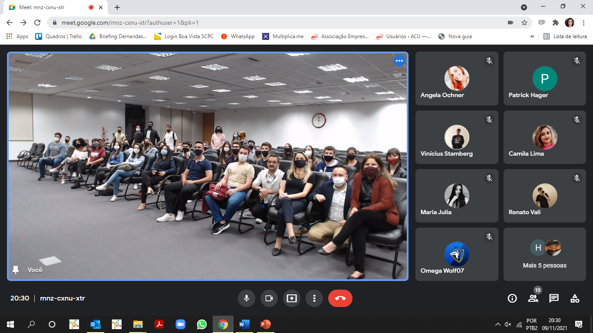The image size is (593, 333).
Task: Click muted mic icon on Patrick Hager
Action: pyautogui.click(x=577, y=61)
